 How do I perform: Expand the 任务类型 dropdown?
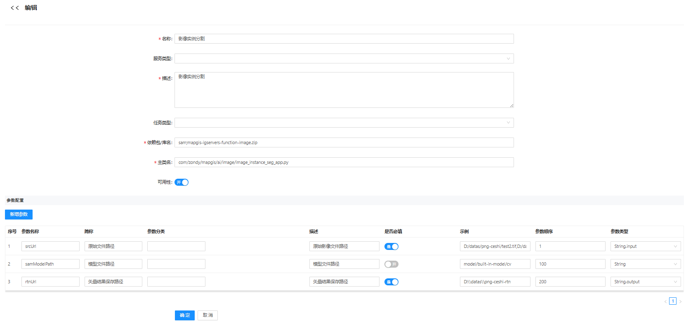[x=344, y=123]
